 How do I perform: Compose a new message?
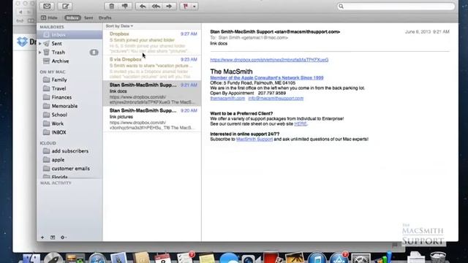[x=65, y=6]
